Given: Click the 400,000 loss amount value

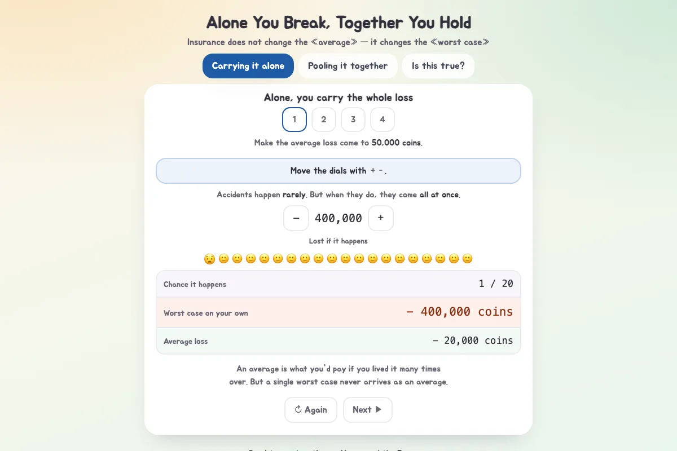Looking at the screenshot, I should coord(338,218).
